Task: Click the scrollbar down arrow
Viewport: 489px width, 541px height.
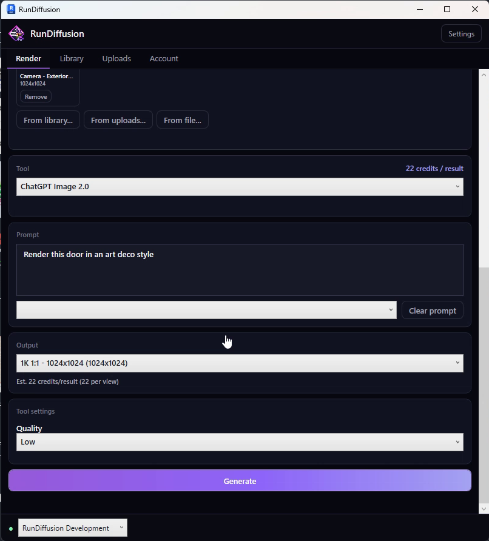Action: click(x=484, y=509)
